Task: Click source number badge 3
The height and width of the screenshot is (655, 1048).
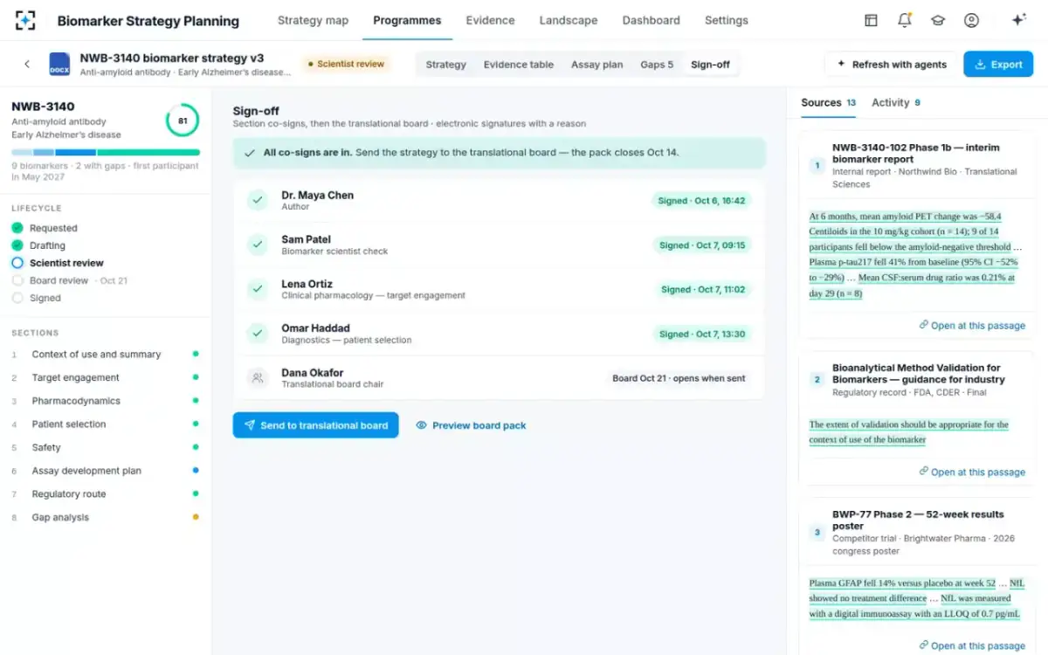Action: (817, 532)
